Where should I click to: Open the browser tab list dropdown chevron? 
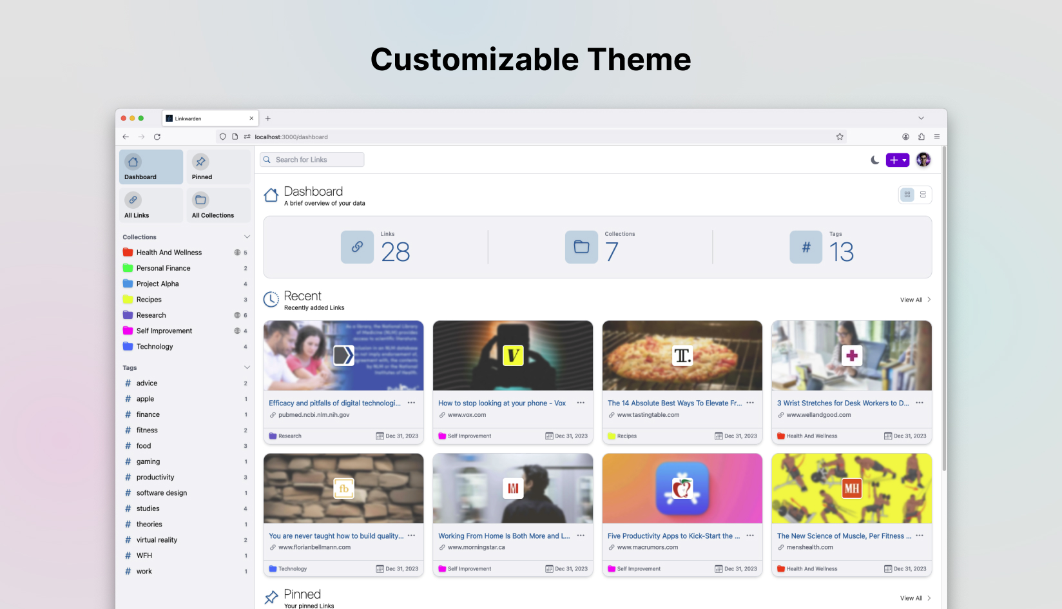922,119
